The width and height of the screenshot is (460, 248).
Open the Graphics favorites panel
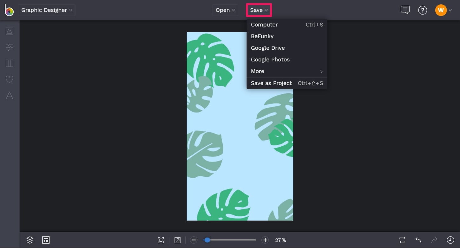click(x=9, y=79)
